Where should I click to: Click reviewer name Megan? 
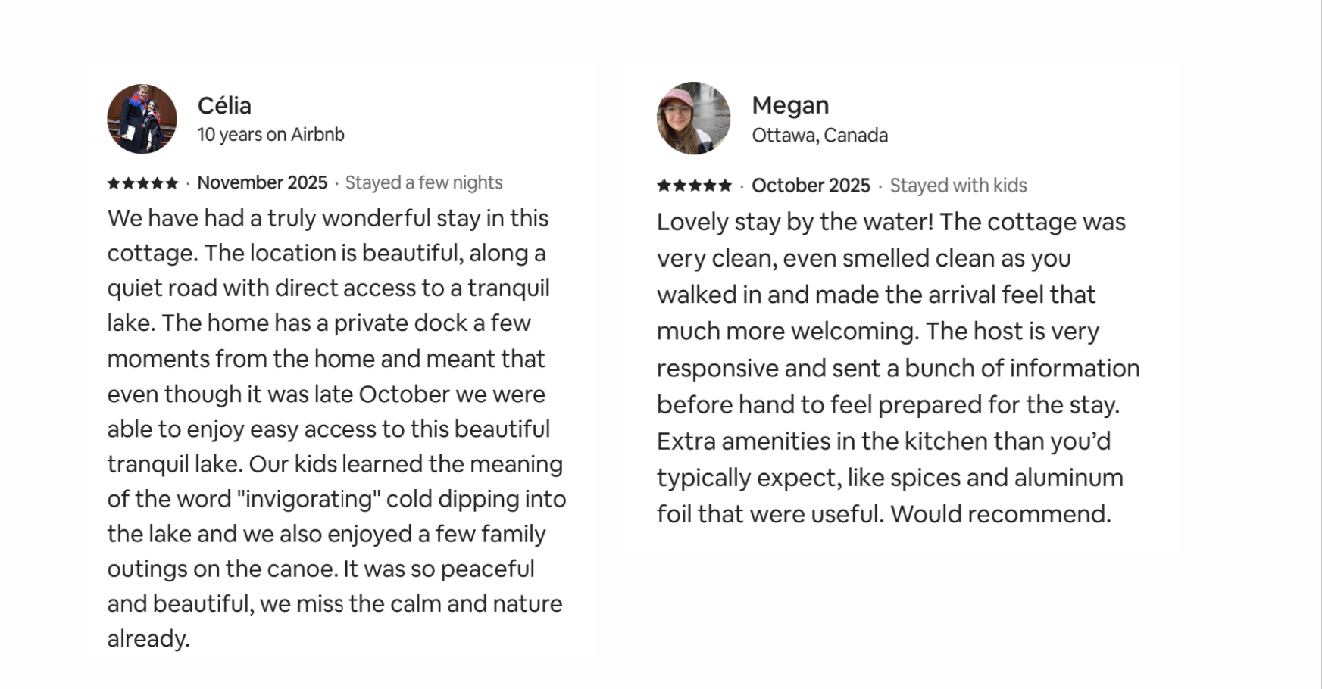790,104
